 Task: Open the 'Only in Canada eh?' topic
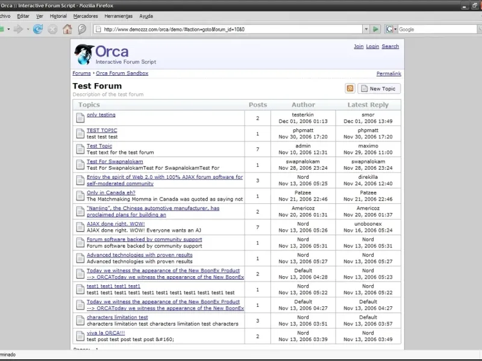pyautogui.click(x=111, y=193)
